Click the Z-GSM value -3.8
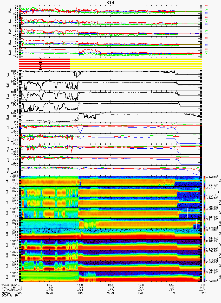 coord(141,290)
